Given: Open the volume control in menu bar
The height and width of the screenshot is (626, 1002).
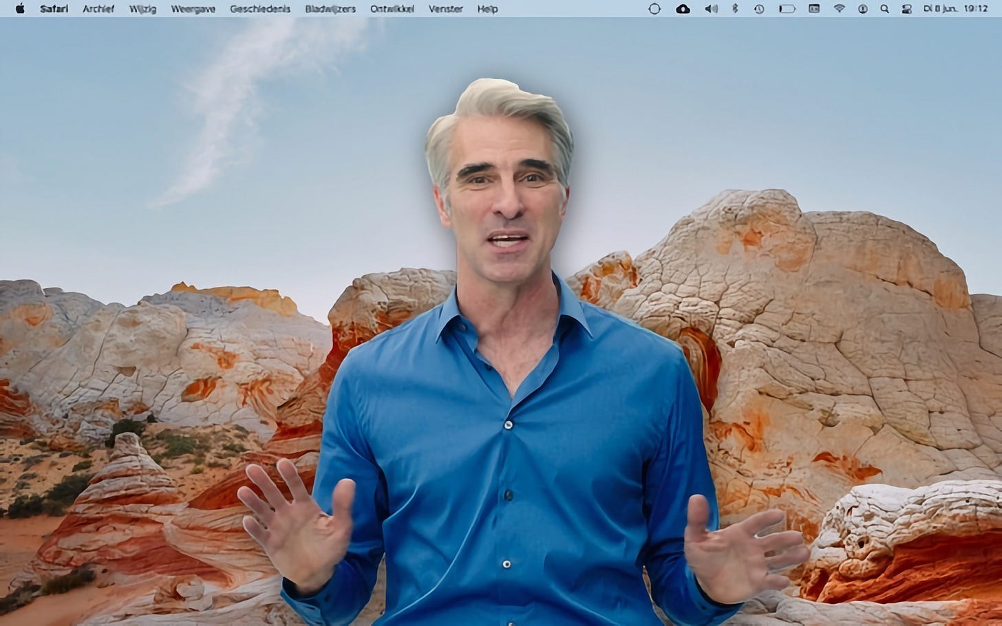Looking at the screenshot, I should click(712, 9).
